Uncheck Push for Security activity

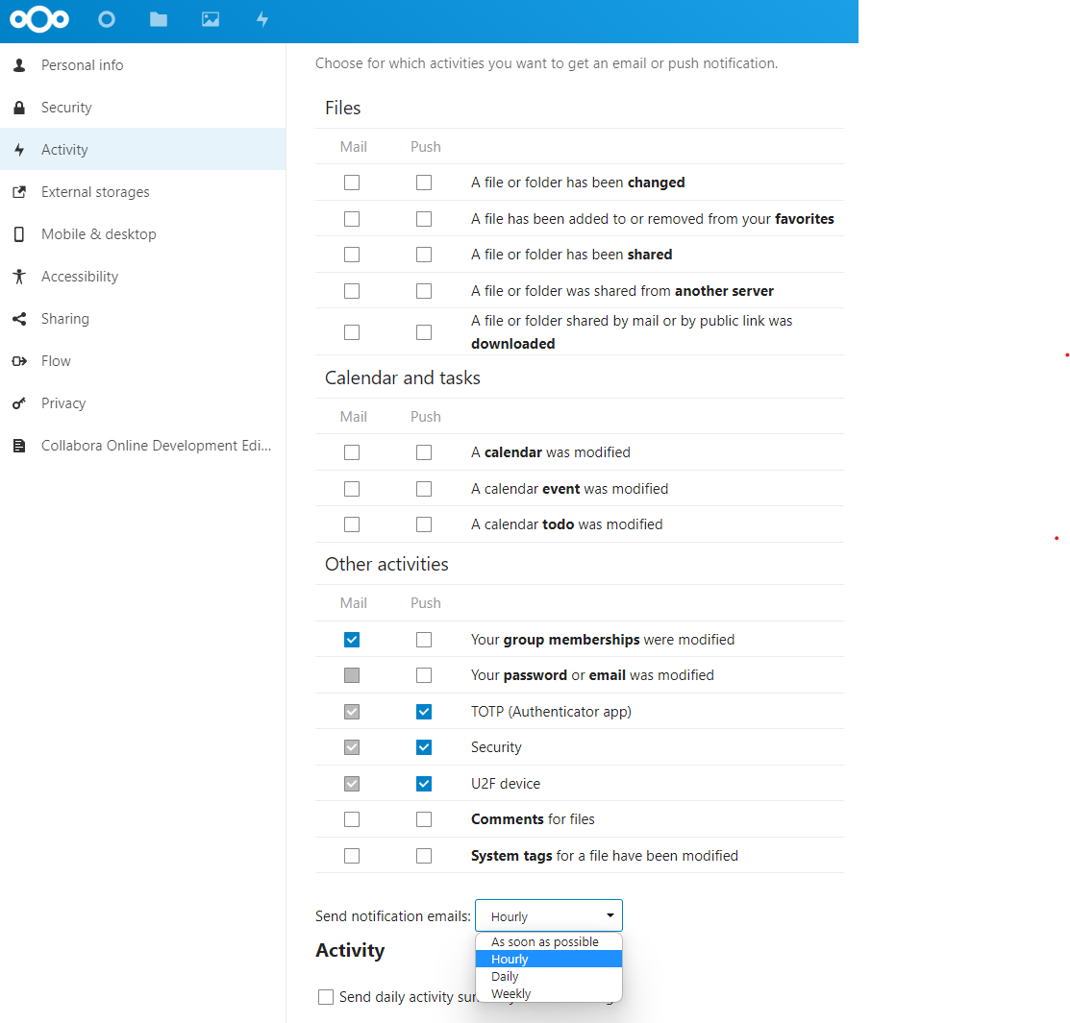pos(424,746)
